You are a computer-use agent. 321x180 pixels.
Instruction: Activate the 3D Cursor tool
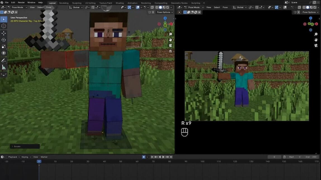pos(4,26)
